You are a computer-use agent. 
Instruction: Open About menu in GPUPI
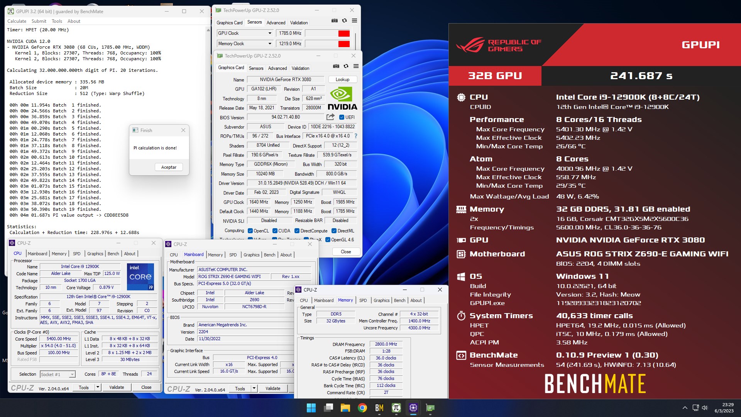point(74,21)
